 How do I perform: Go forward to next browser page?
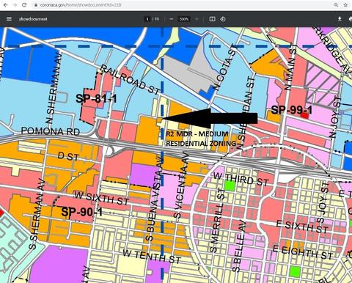tap(15, 5)
